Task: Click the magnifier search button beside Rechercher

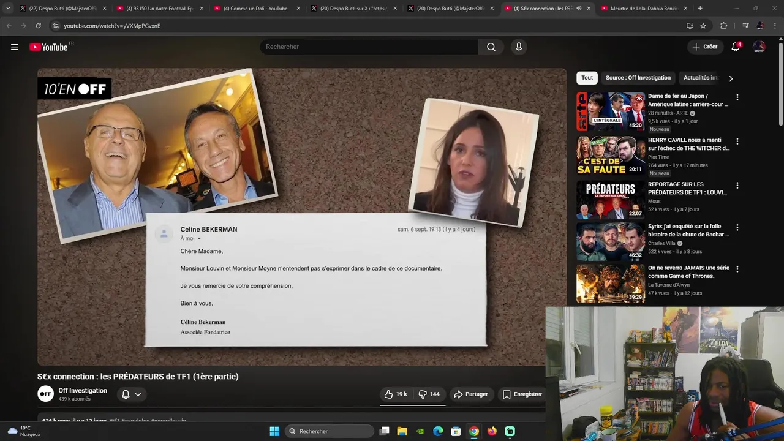Action: coord(491,47)
